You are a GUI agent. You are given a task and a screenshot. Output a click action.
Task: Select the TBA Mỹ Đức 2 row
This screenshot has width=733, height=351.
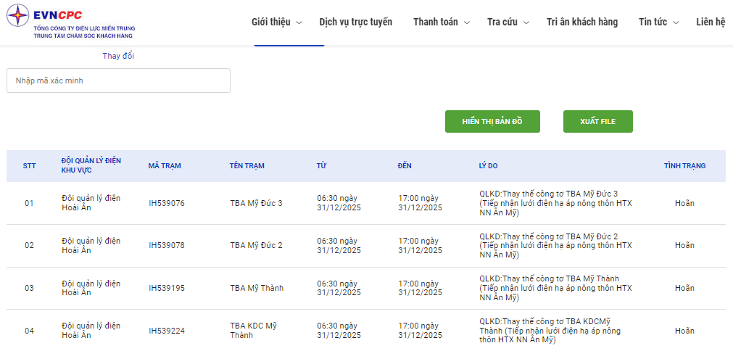(x=256, y=245)
